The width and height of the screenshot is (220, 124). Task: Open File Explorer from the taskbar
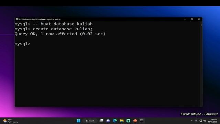[121, 121]
